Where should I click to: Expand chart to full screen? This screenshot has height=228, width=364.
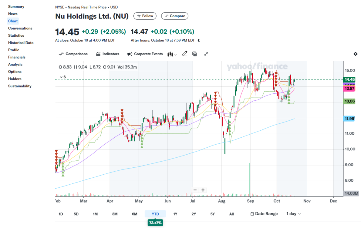(206, 54)
